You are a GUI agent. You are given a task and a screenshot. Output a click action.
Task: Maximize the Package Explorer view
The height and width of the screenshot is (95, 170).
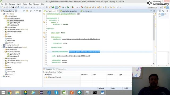[40, 11]
